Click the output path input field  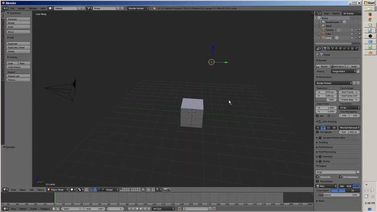click(336, 172)
